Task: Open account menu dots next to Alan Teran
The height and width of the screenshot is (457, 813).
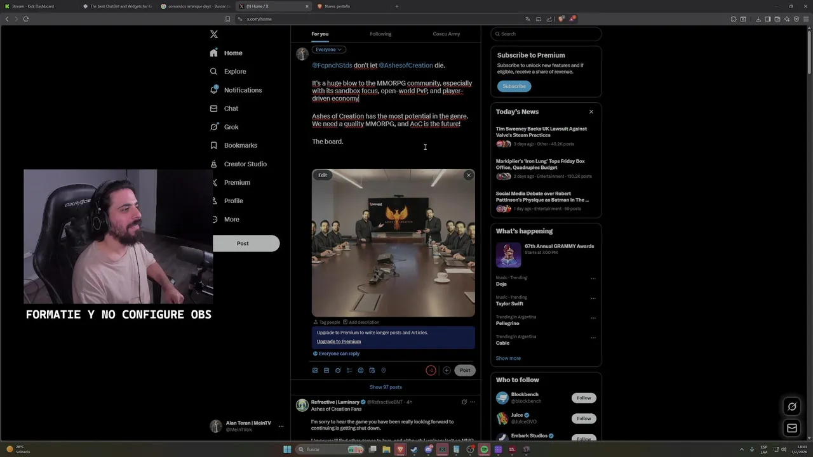Action: point(281,426)
